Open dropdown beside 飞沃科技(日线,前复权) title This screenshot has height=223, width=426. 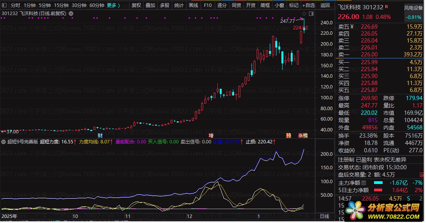click(71, 13)
